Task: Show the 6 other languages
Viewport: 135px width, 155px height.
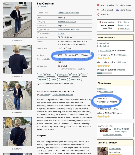Action: click(x=83, y=69)
